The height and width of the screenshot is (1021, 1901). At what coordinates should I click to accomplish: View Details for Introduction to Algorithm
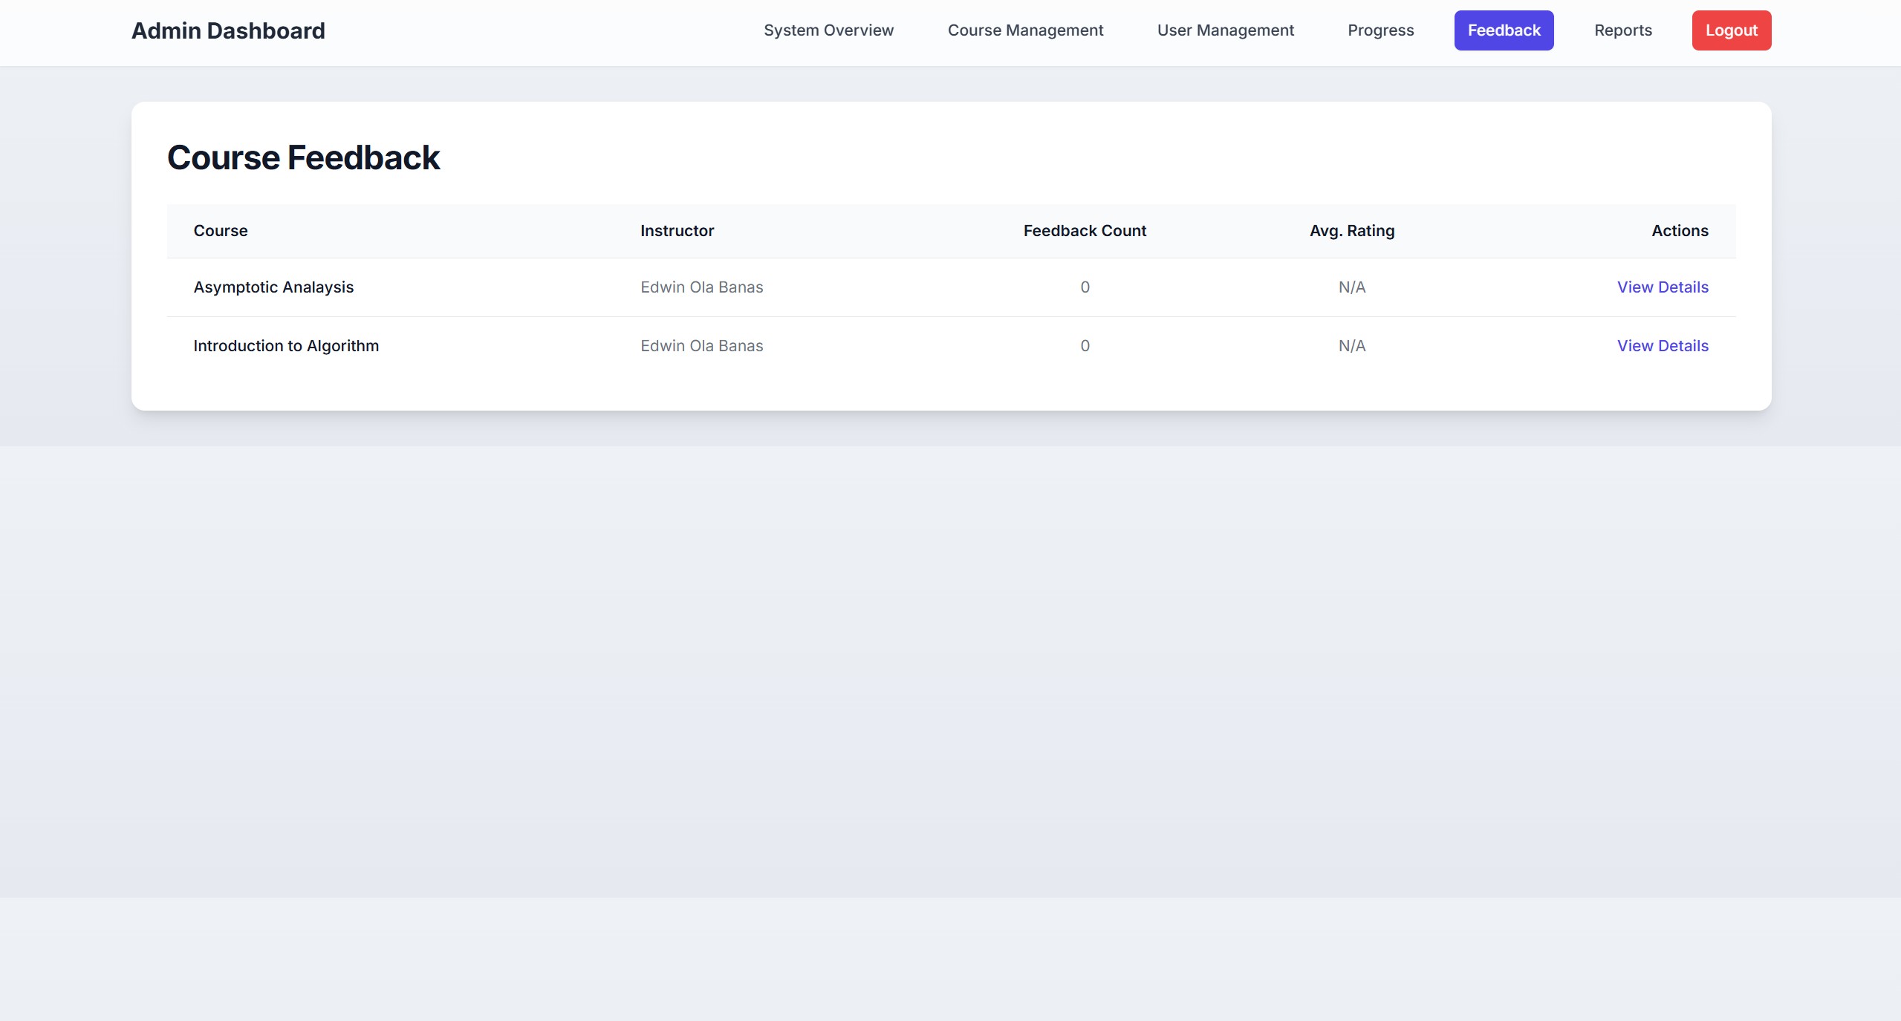(x=1662, y=346)
